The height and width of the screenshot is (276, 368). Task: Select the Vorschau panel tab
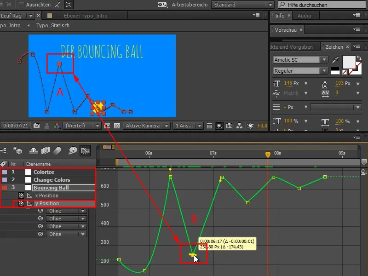pyautogui.click(x=286, y=30)
